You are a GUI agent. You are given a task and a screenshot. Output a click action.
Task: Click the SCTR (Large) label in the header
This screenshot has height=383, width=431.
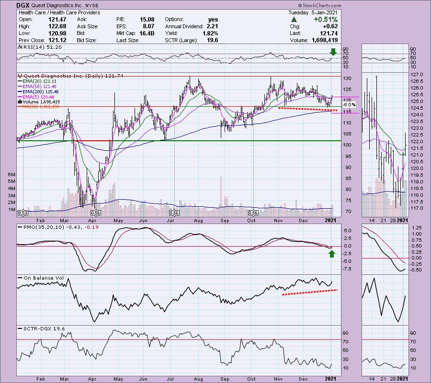181,40
